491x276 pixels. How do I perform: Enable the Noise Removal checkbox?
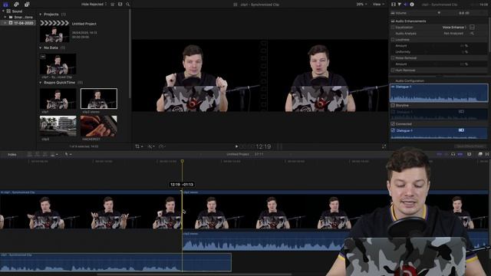(x=393, y=58)
